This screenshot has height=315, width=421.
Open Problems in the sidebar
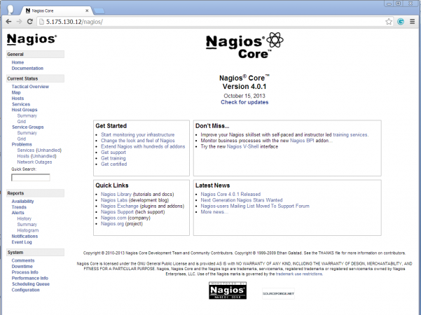coord(22,144)
